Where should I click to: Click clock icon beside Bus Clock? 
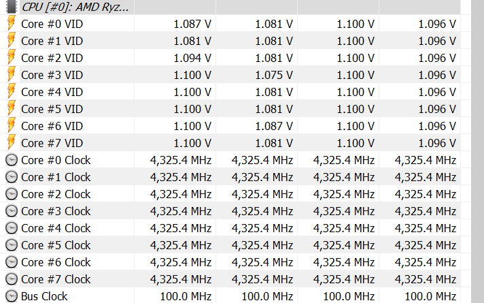[x=12, y=296]
